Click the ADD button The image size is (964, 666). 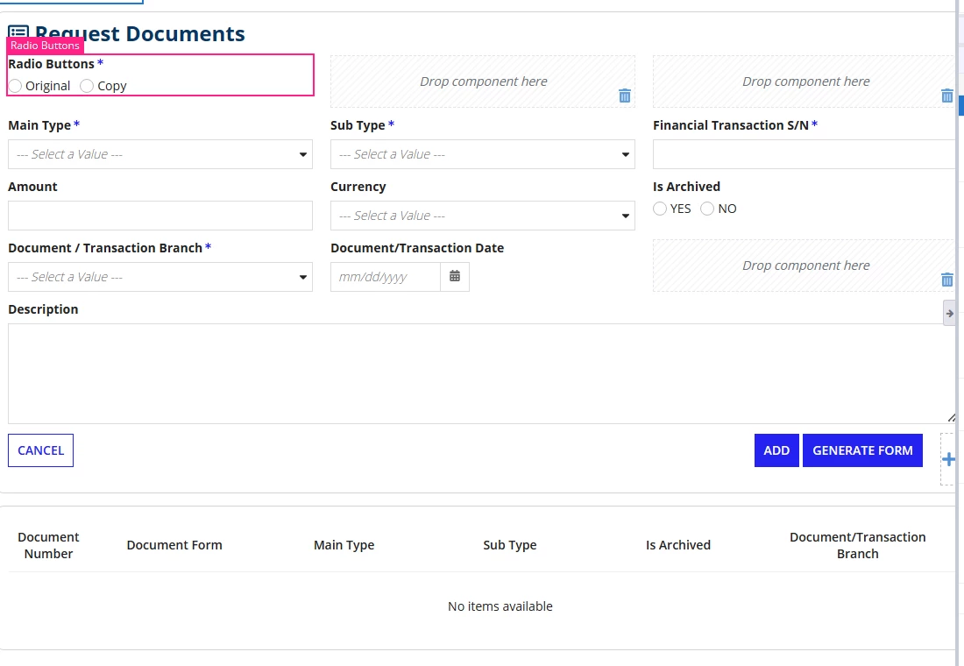pyautogui.click(x=776, y=450)
